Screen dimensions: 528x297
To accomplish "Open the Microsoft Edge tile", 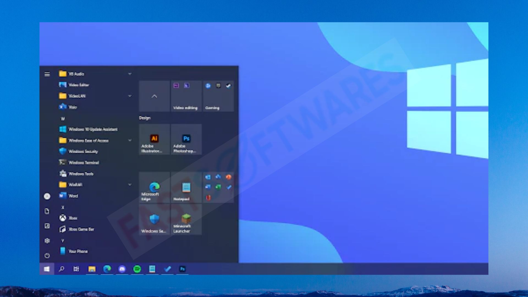I will (x=154, y=188).
